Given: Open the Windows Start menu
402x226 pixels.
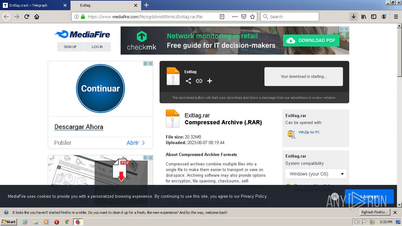Looking at the screenshot, I should [9, 222].
